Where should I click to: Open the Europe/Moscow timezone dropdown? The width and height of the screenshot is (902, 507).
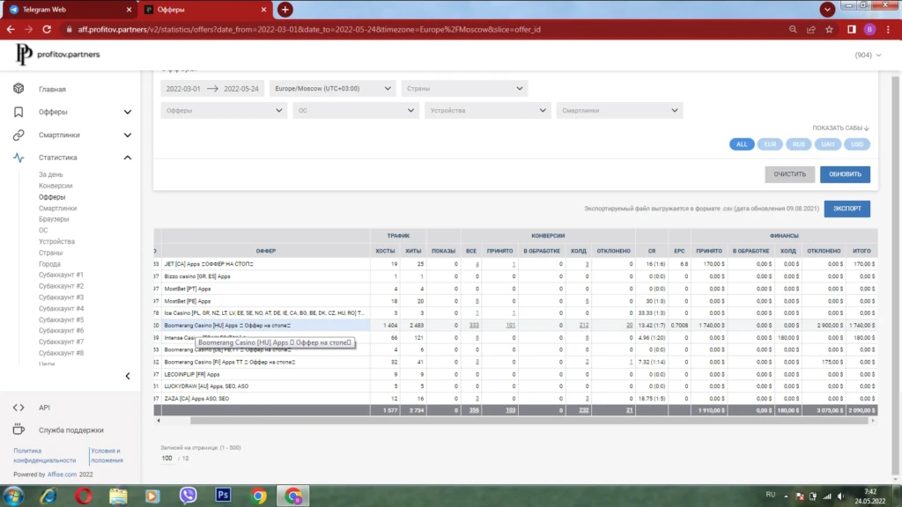pos(332,89)
